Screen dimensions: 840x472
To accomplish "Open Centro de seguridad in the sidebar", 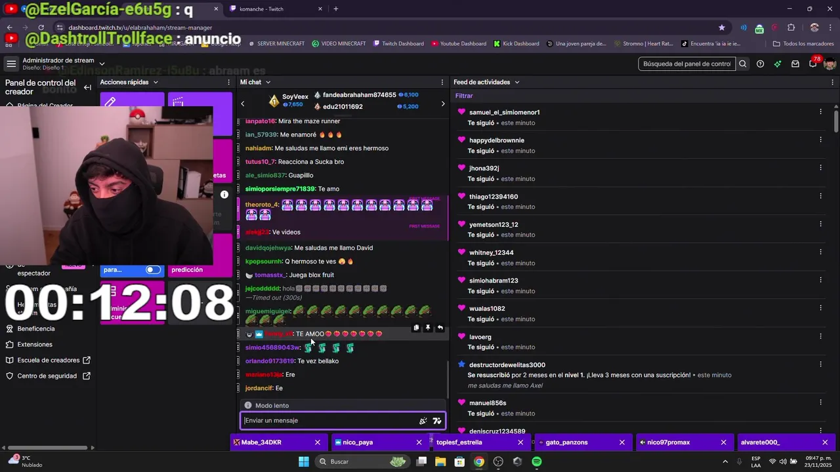I will [x=49, y=376].
